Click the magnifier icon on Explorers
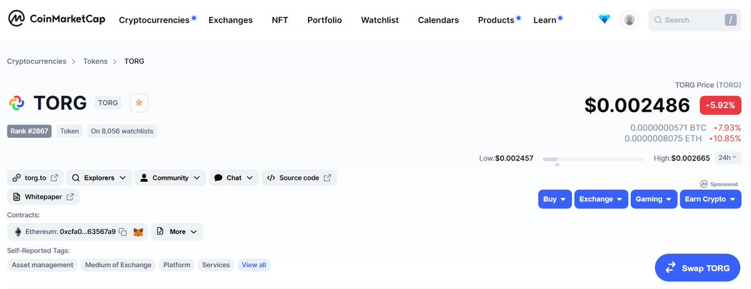The height and width of the screenshot is (289, 751). tap(76, 178)
